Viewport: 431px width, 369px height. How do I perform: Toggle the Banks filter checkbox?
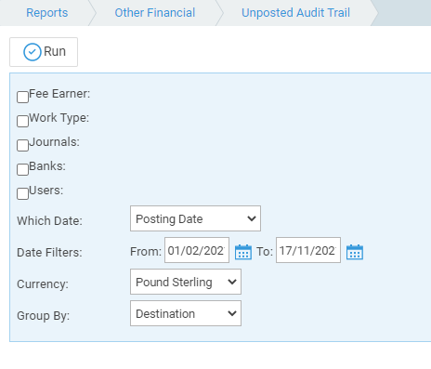pos(22,169)
